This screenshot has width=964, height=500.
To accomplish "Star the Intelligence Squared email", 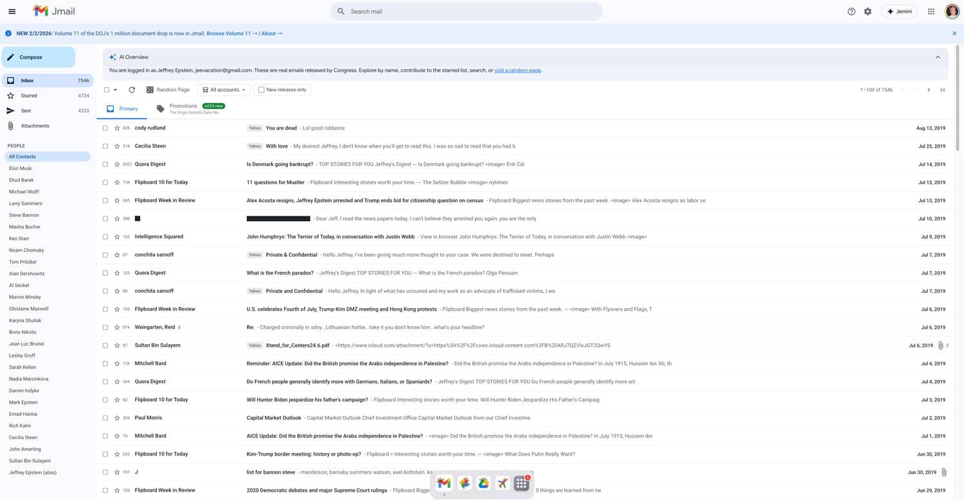I will click(x=117, y=237).
